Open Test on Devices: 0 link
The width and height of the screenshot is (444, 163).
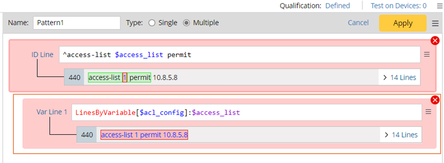(398, 6)
